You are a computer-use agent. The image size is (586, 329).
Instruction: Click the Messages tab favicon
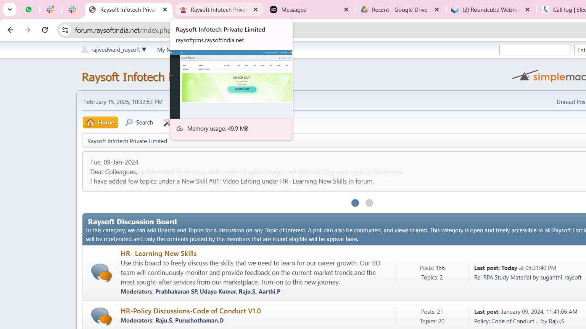point(274,10)
